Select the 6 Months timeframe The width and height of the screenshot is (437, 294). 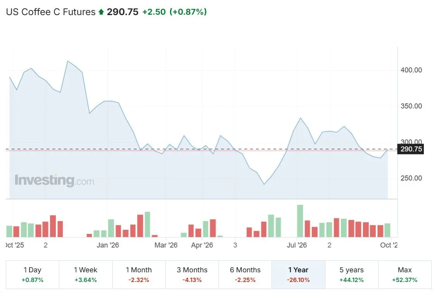click(x=245, y=275)
